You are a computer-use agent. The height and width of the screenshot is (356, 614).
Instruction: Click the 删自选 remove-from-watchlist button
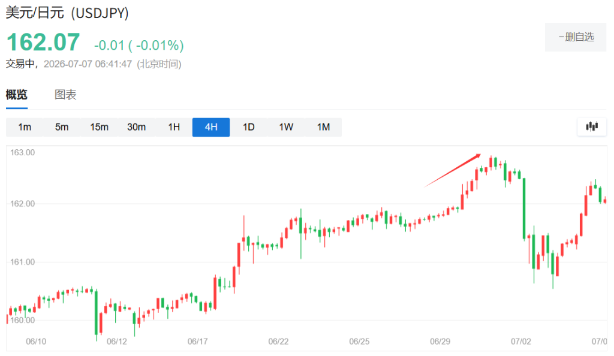coord(576,37)
